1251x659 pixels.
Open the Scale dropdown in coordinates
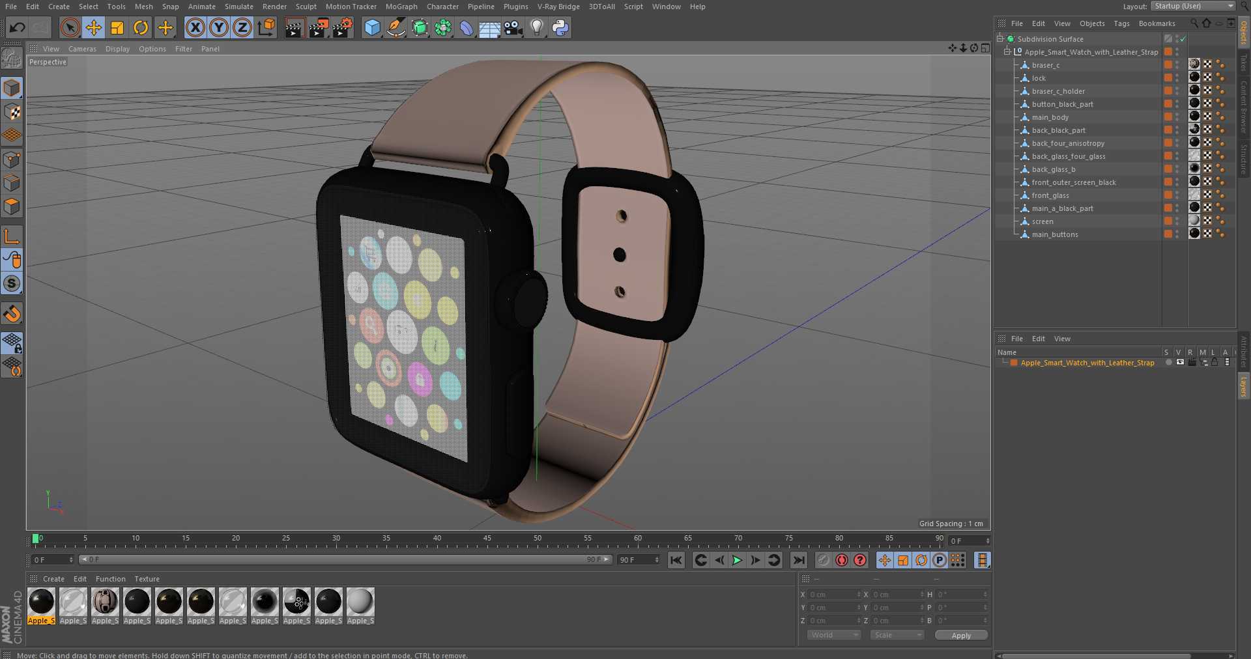pyautogui.click(x=897, y=635)
